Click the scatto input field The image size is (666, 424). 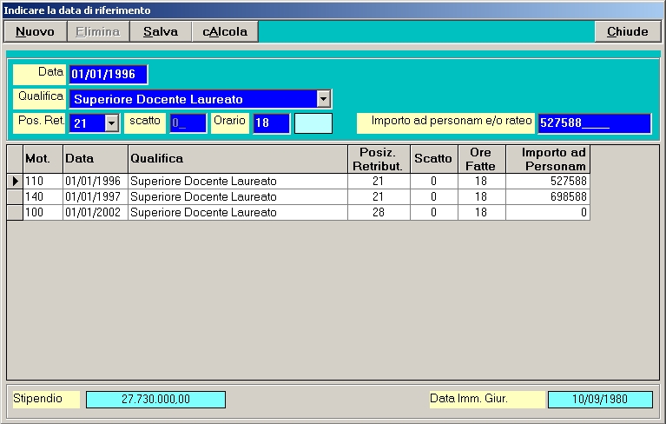click(x=188, y=123)
